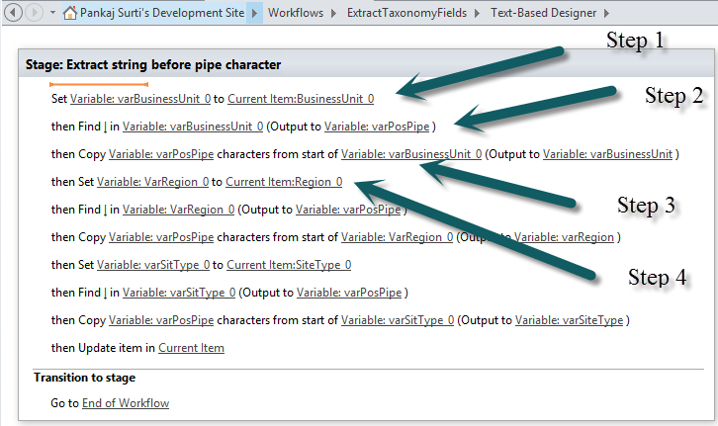This screenshot has width=718, height=426.
Task: Click Current Item link in Update item step
Action: 191,348
